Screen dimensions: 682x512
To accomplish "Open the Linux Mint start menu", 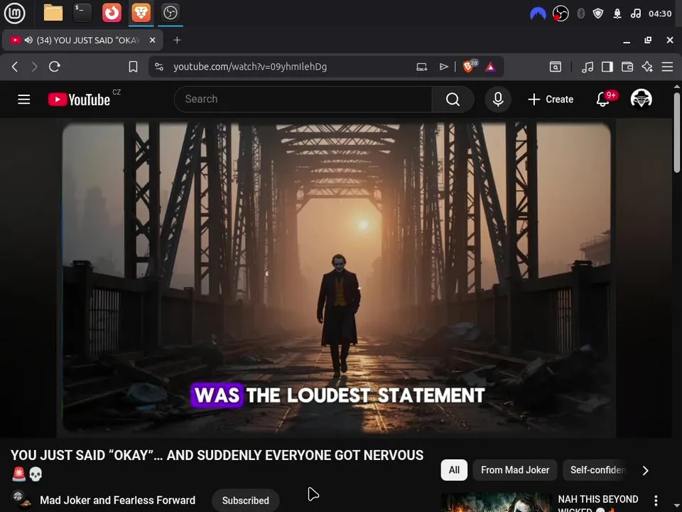I will [14, 13].
